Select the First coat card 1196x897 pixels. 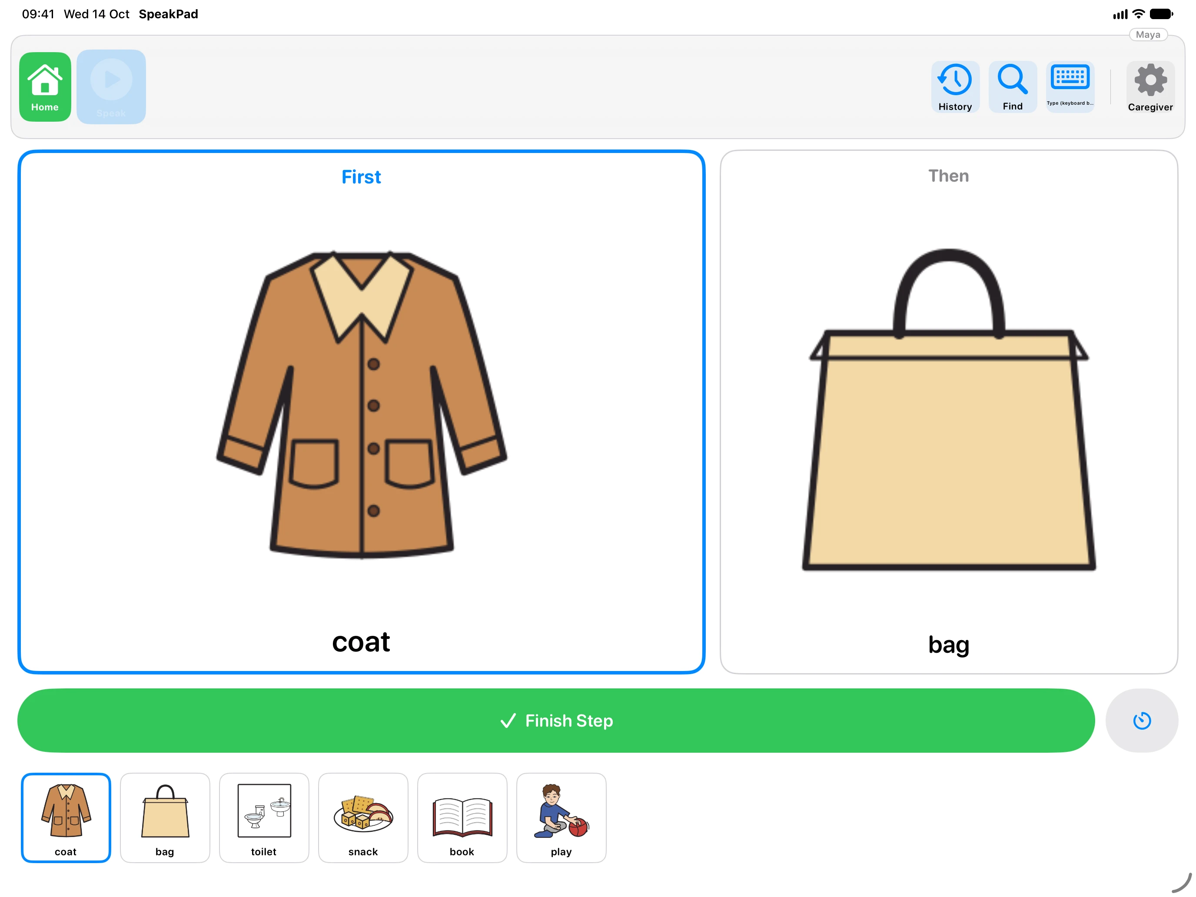(361, 412)
